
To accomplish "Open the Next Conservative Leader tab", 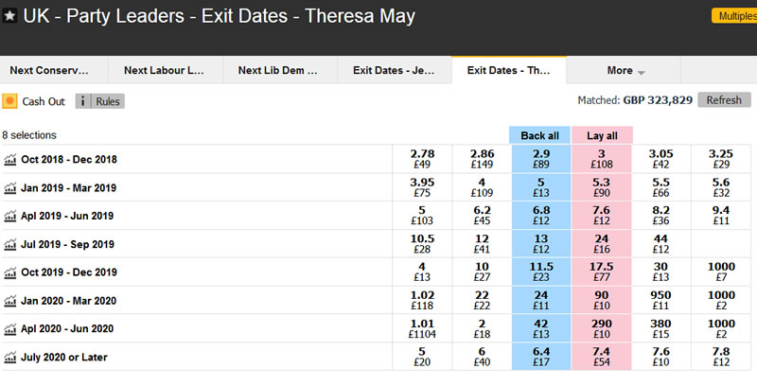I will coord(53,70).
